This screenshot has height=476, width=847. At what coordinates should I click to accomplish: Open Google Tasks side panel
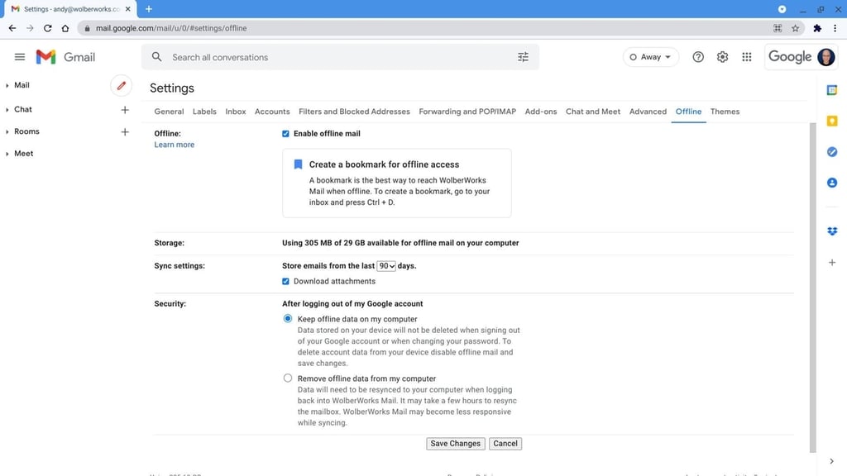832,152
